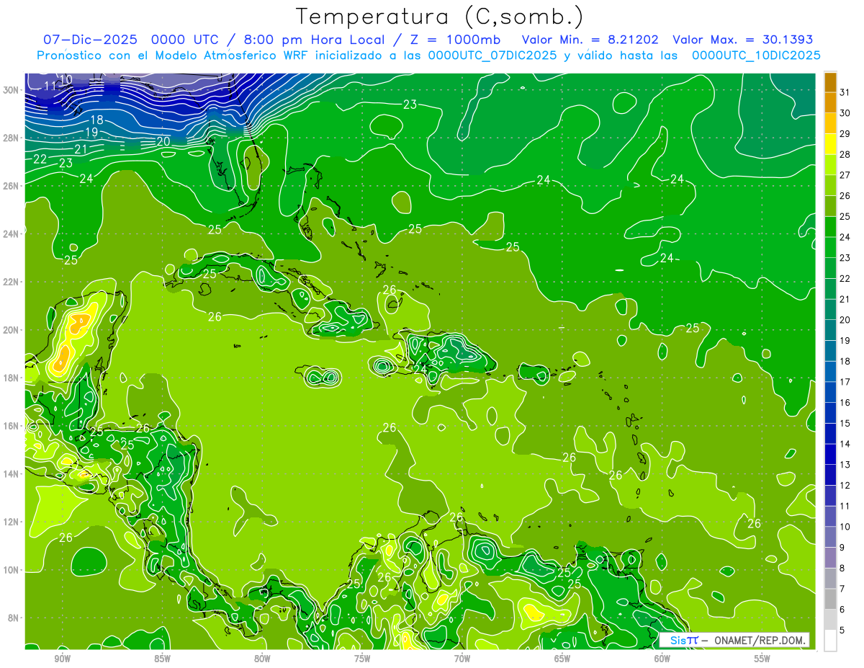Viewport: 864px width, 668px height.
Task: Click the '16N' latitude label
Action: click(11, 426)
